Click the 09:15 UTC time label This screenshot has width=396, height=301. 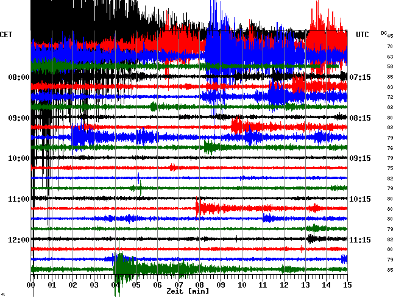[x=360, y=158]
